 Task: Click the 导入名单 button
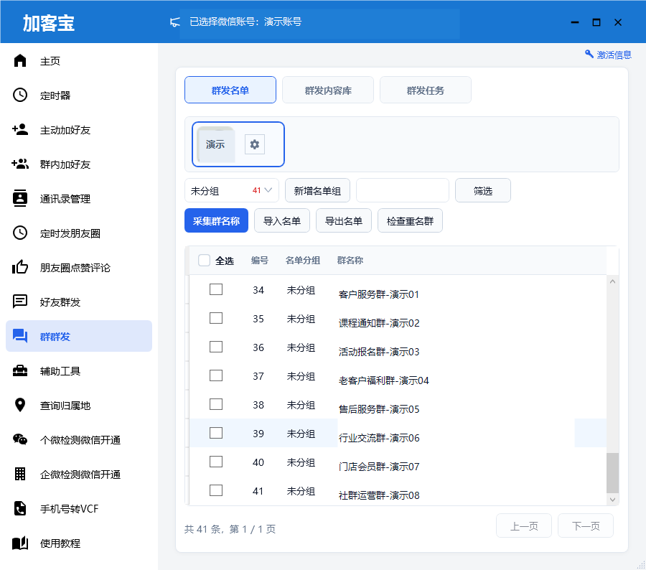click(x=282, y=220)
